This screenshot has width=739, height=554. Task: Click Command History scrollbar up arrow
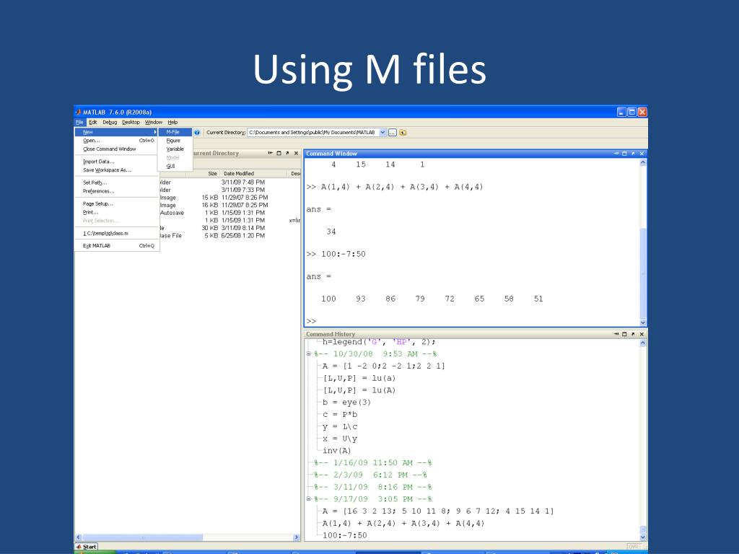(x=643, y=343)
